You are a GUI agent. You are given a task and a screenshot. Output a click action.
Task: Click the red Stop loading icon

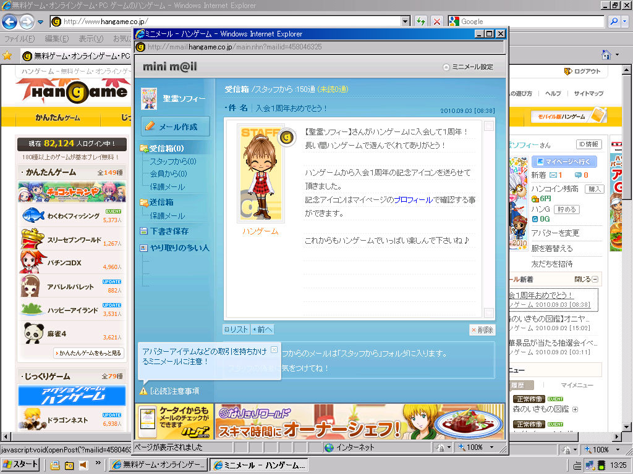point(436,22)
